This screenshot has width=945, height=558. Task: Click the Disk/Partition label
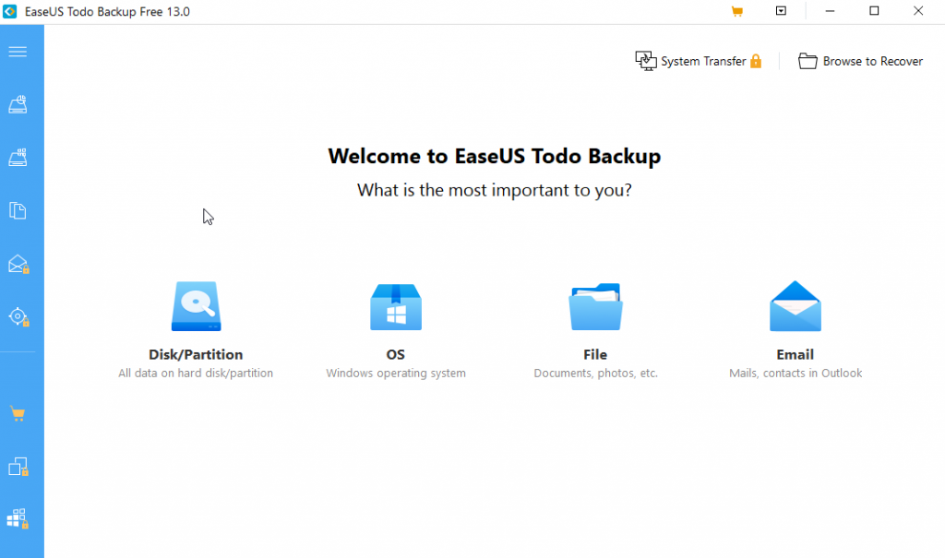click(196, 354)
